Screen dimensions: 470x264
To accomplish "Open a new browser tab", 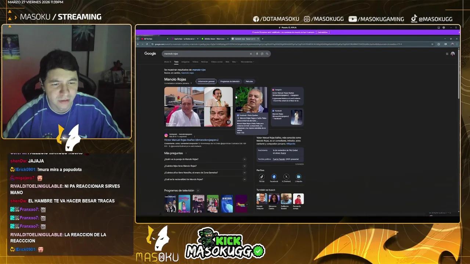I will pyautogui.click(x=263, y=39).
